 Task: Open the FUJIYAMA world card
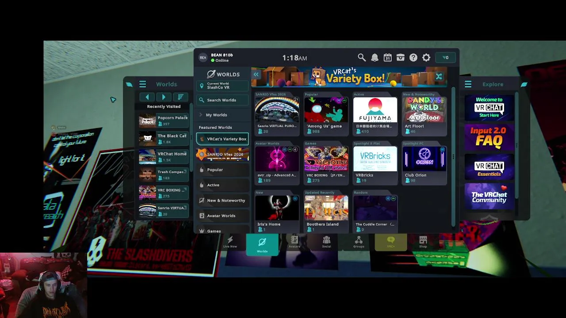(375, 114)
